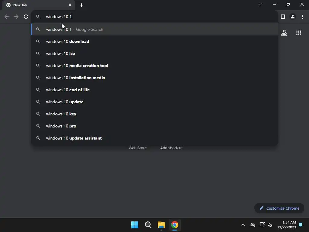Select 'windows 10 update assistant' suggestion
The width and height of the screenshot is (309, 232).
[154, 138]
